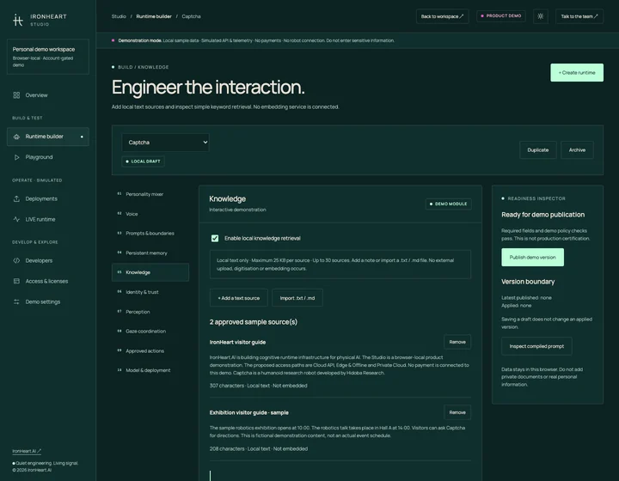Click Back to workspace button
The image size is (619, 481).
[x=442, y=16]
